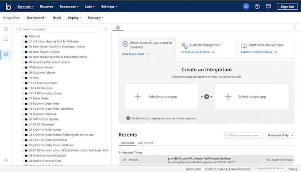
Task: Click the #Shared folder icon
Action: pyautogui.click(x=26, y=36)
